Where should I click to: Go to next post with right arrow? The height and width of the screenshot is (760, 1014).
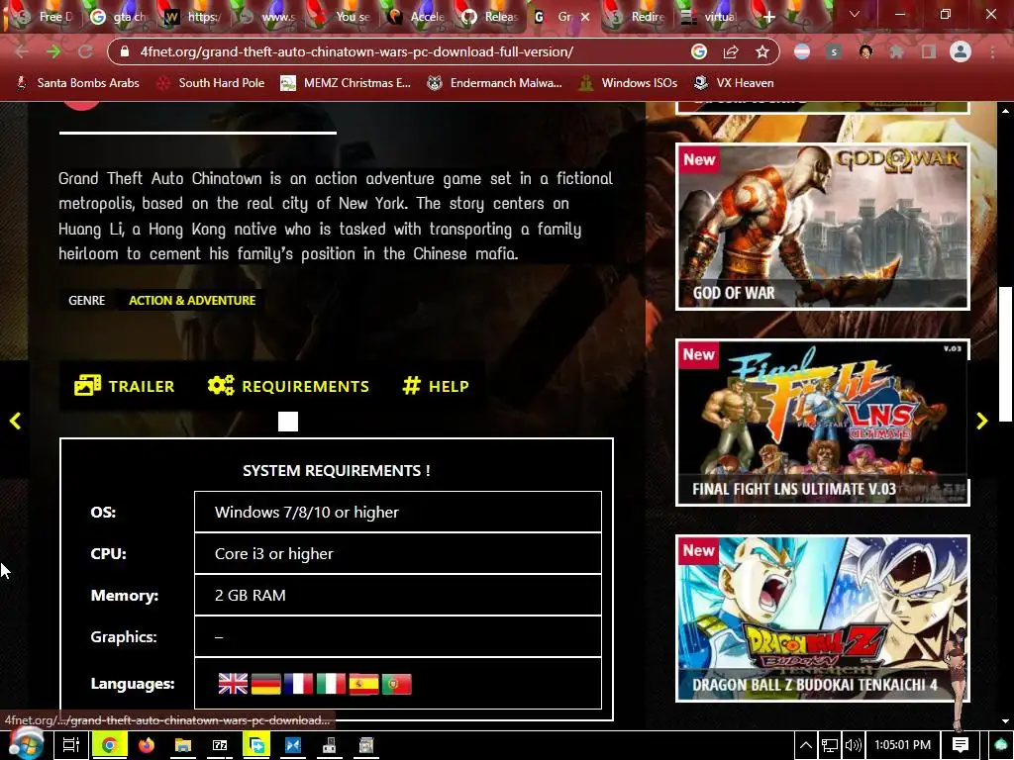click(x=981, y=421)
